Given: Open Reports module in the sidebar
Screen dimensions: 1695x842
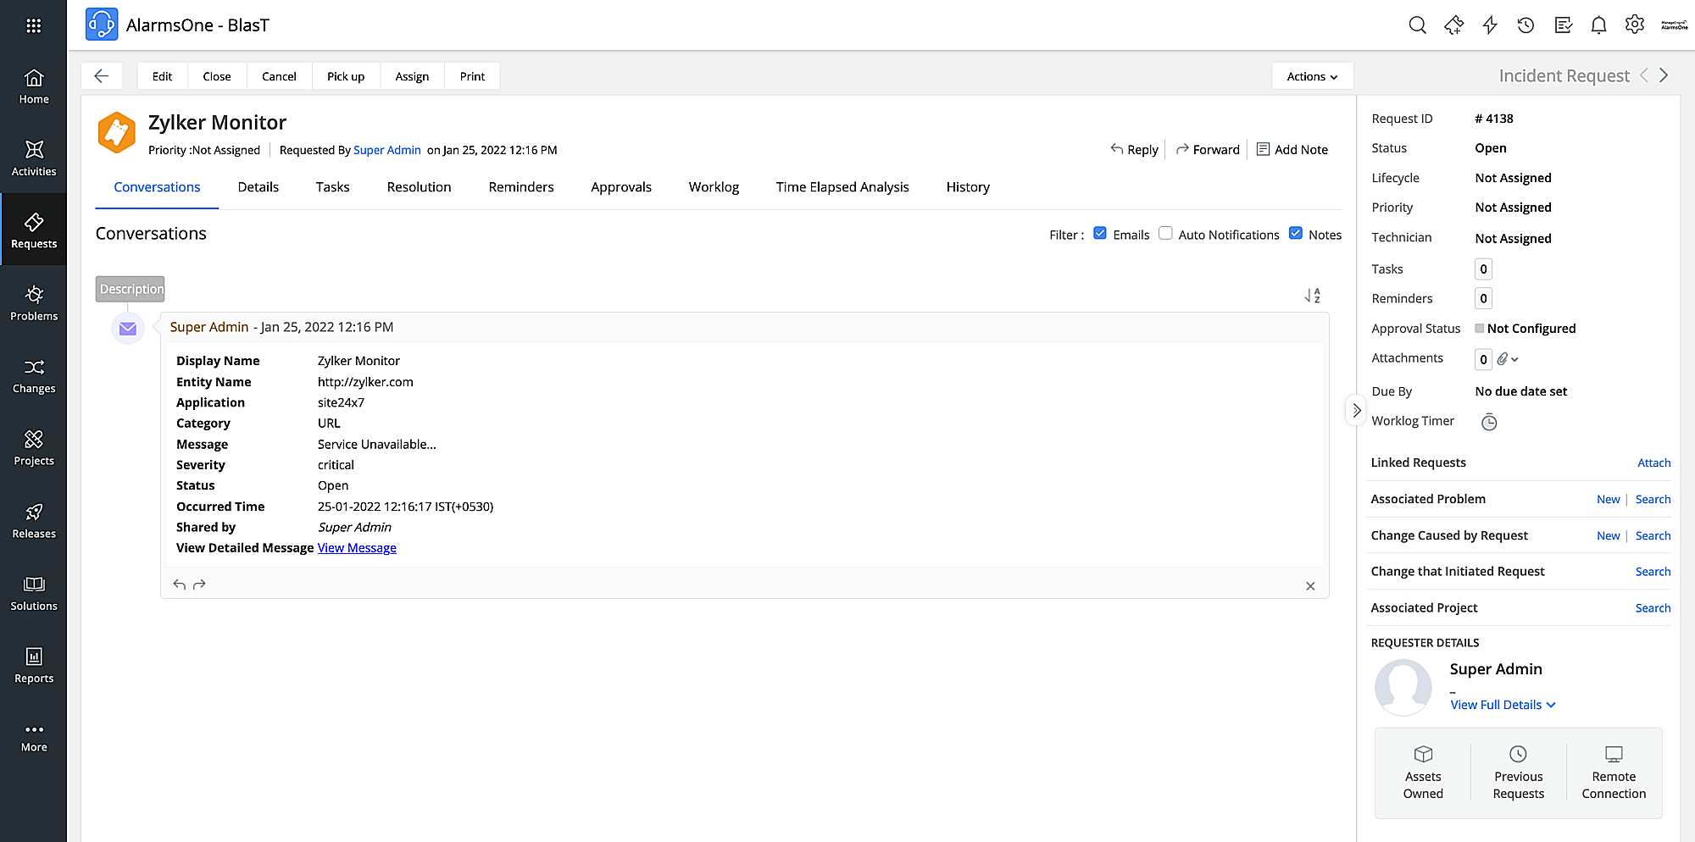Looking at the screenshot, I should pyautogui.click(x=34, y=666).
